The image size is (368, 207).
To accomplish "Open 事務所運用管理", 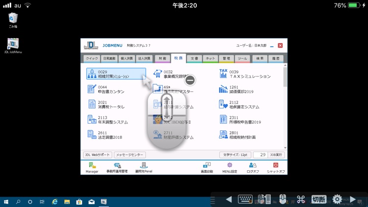I will 117,168.
